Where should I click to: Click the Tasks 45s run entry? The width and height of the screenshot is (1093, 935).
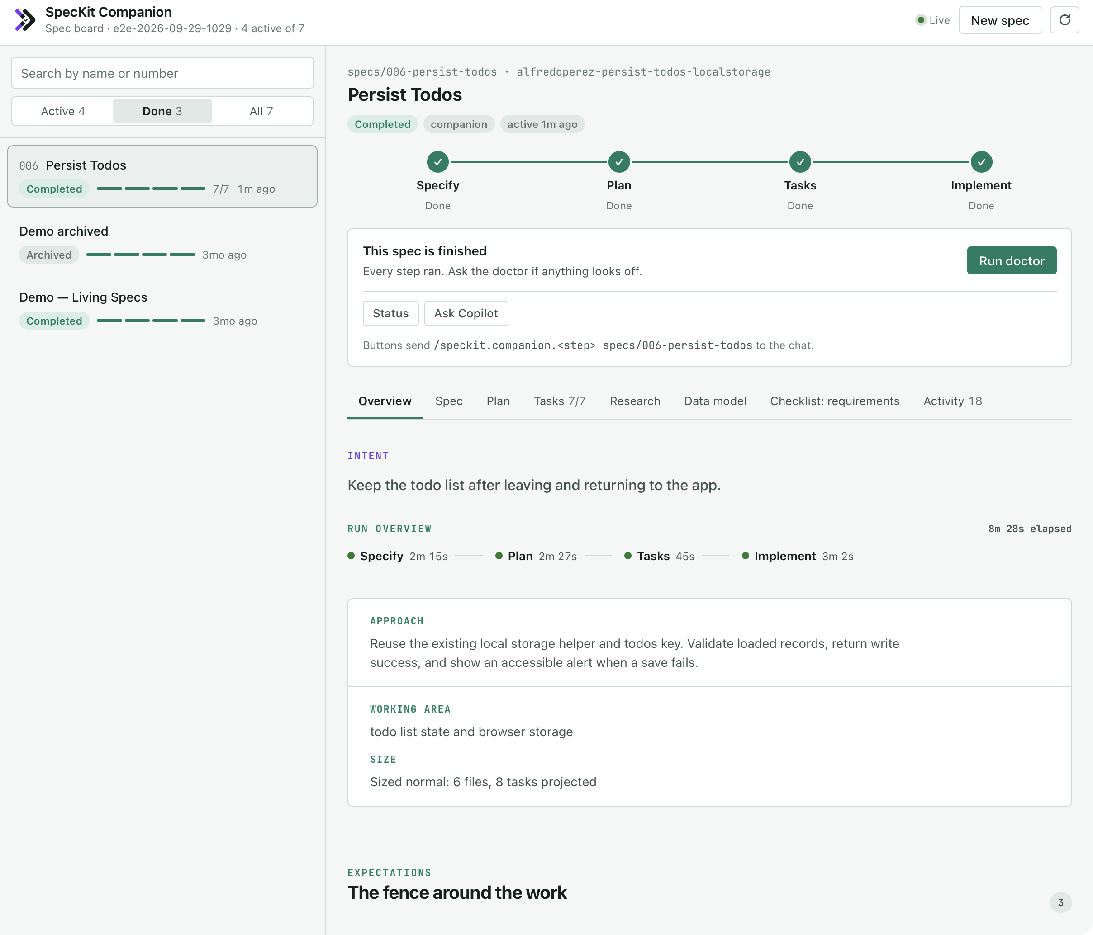[660, 556]
